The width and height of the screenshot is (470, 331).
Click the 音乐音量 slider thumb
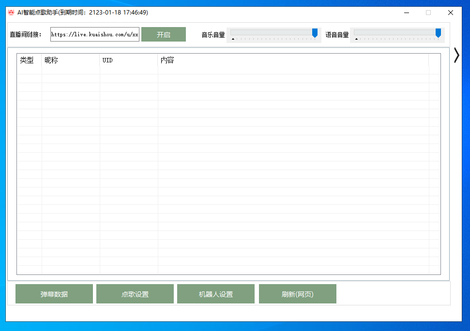[x=315, y=33]
